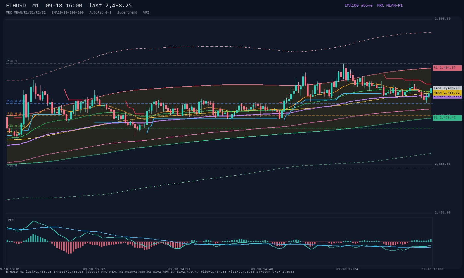Image resolution: width=464 pixels, height=278 pixels.
Task: Click the 'VFI' label in the indicator list
Action: 146,12
